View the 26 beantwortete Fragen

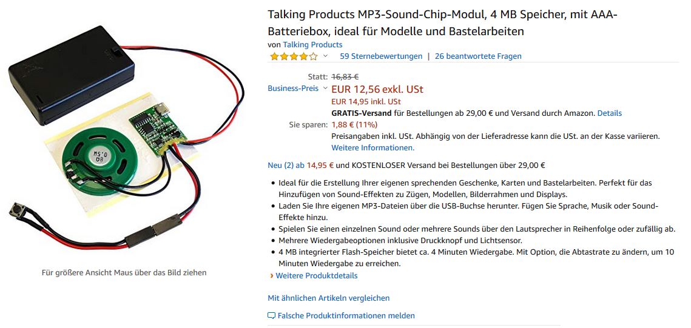point(478,56)
